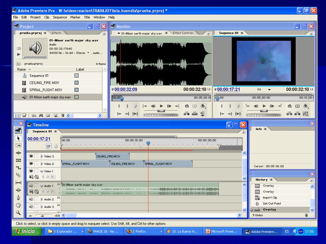Toggle Video 2 track eye visibility
The width and height of the screenshot is (326, 244).
coord(31,163)
